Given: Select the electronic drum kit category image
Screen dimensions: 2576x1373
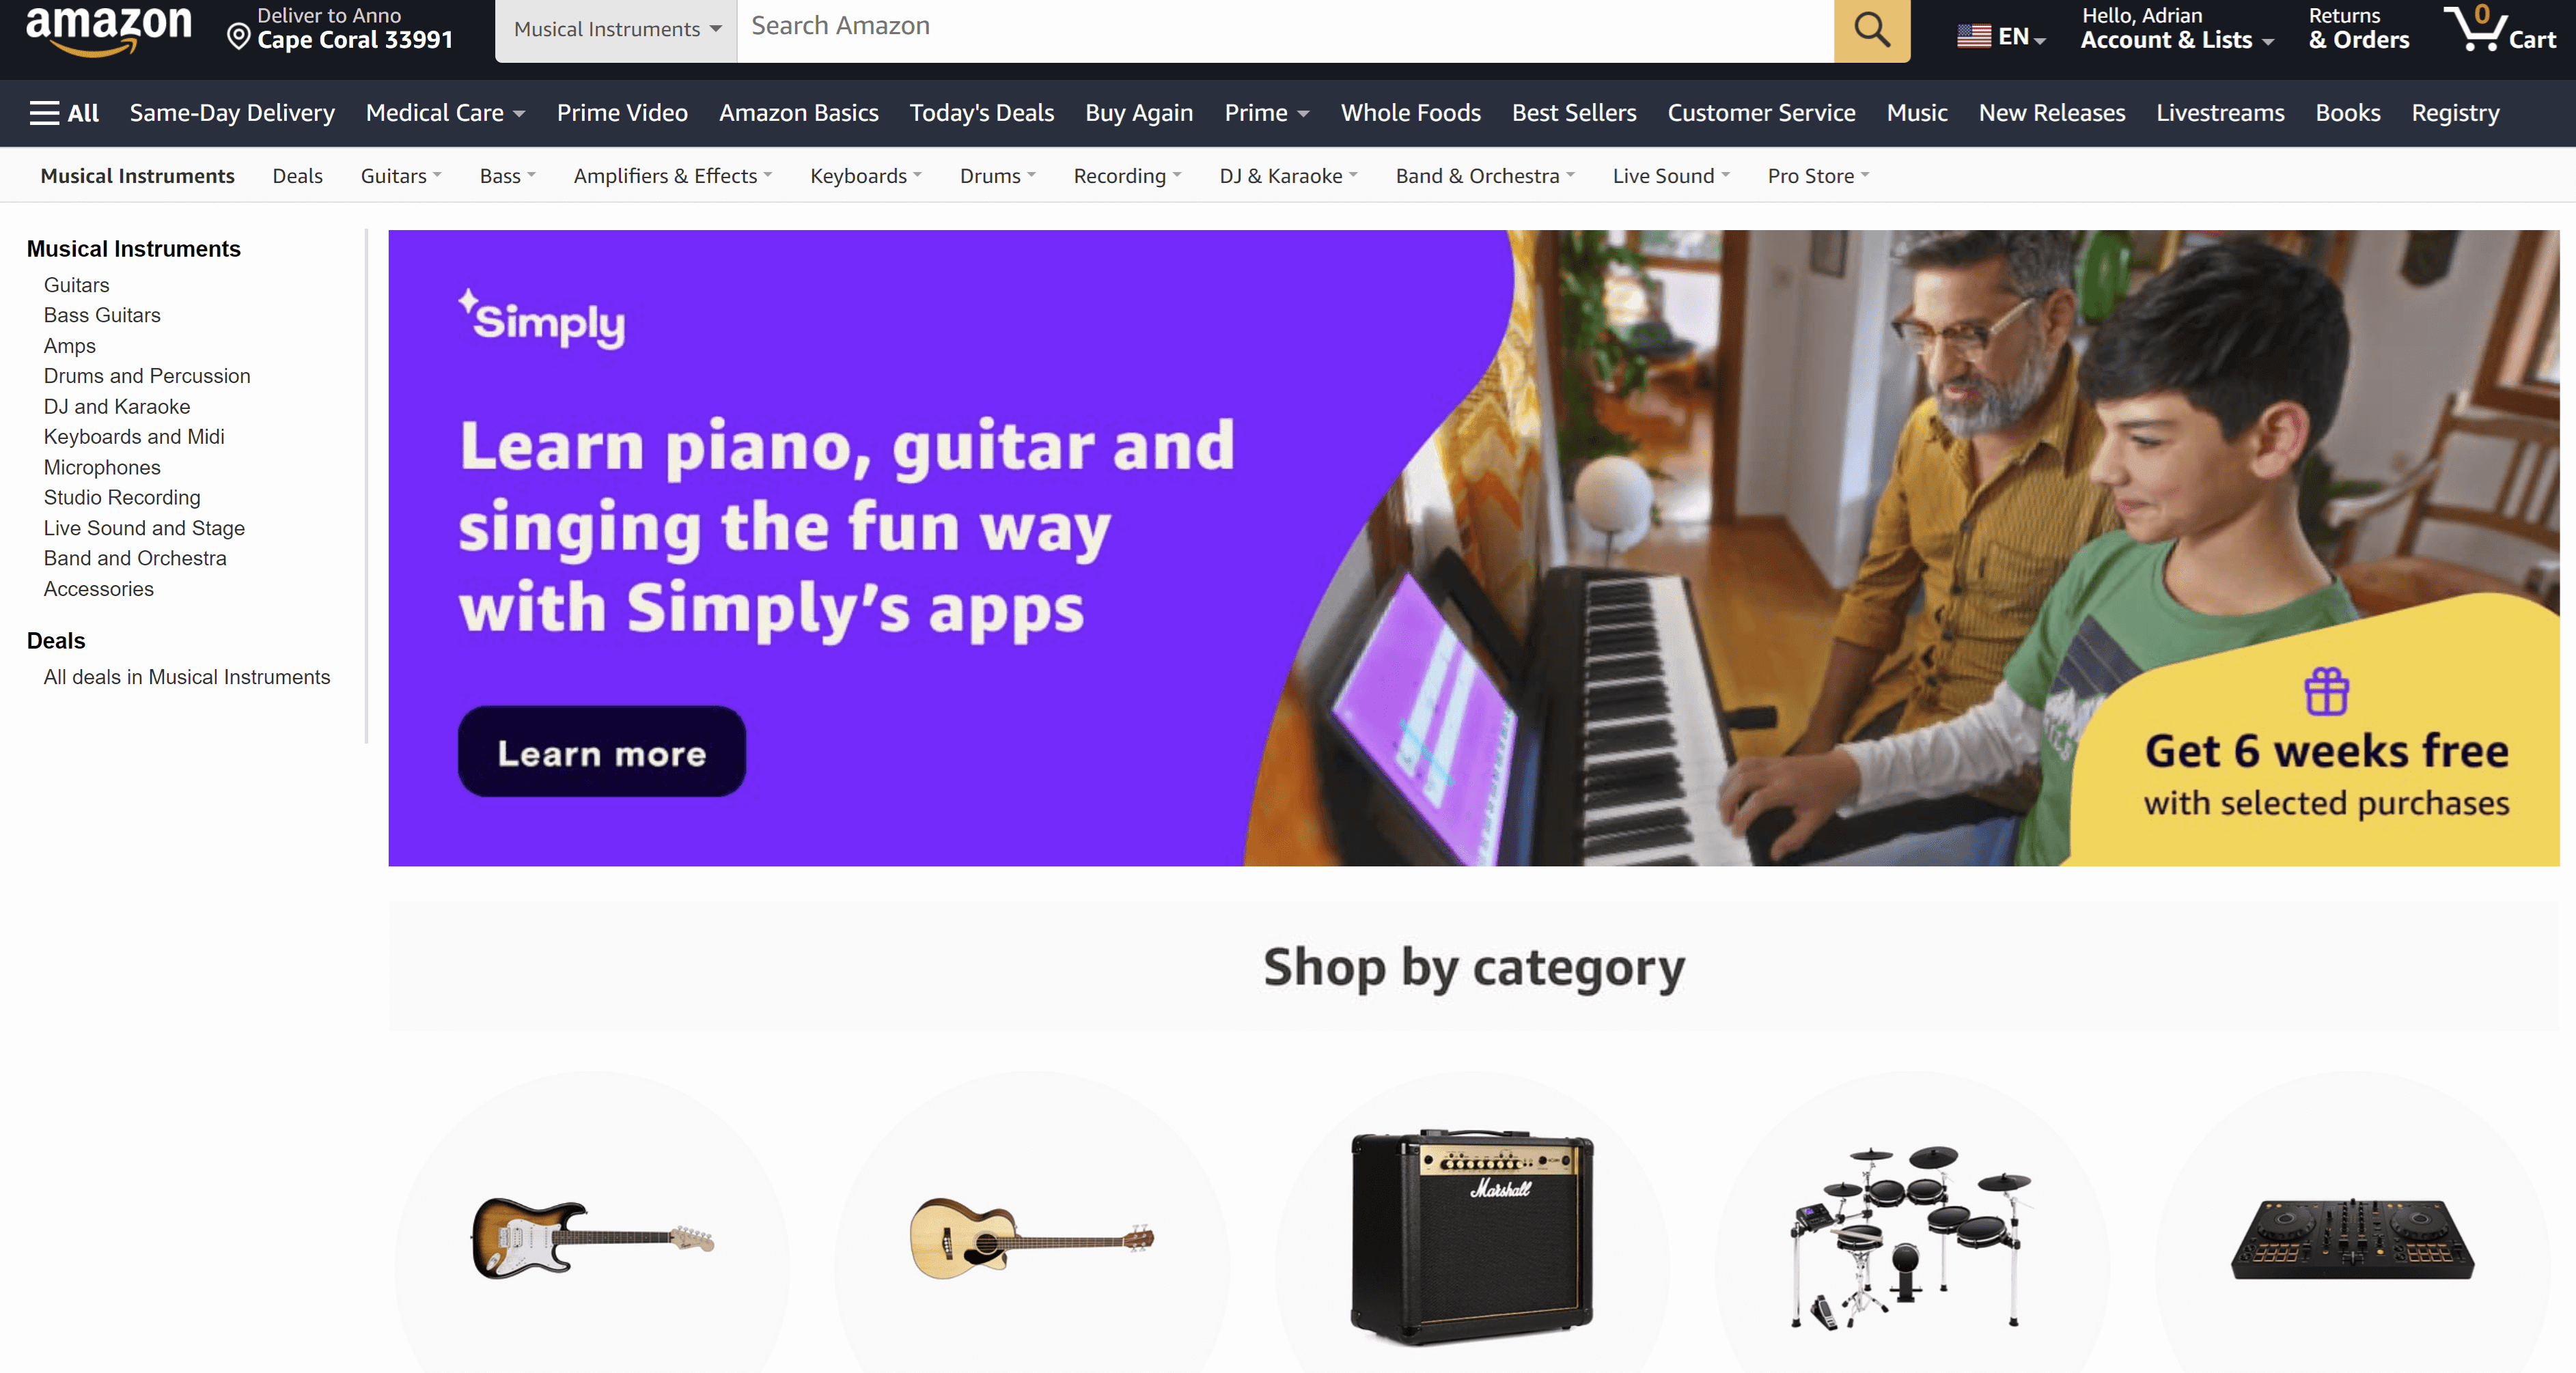Looking at the screenshot, I should tap(1911, 1237).
